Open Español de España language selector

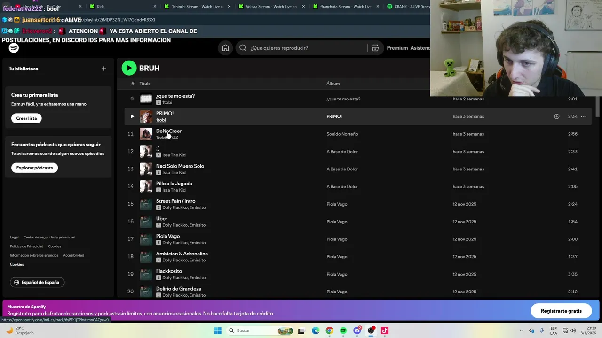click(x=37, y=282)
